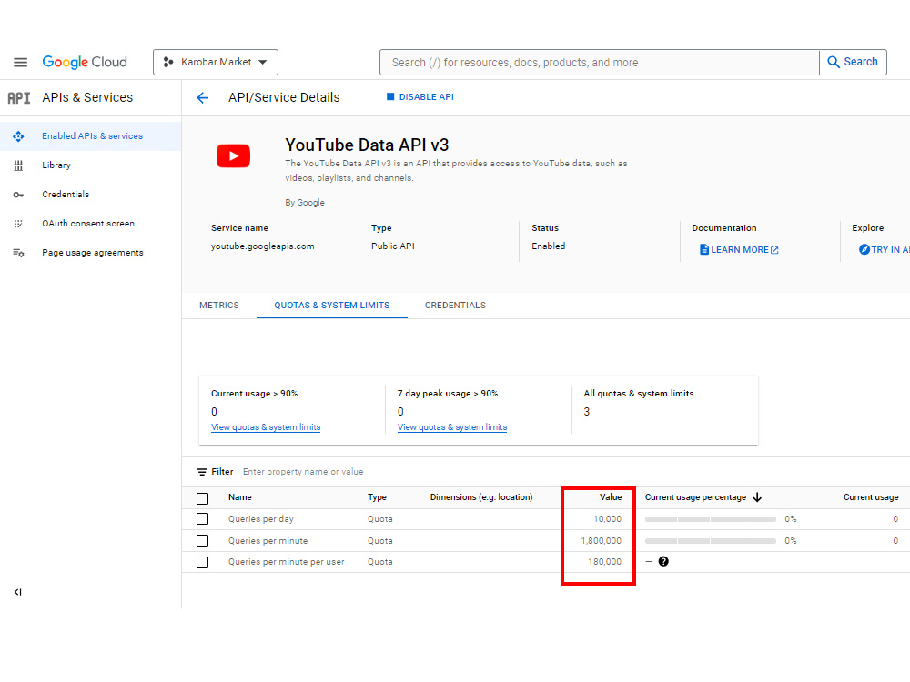The width and height of the screenshot is (910, 682).
Task: Select the Library sidebar icon
Action: (x=18, y=165)
